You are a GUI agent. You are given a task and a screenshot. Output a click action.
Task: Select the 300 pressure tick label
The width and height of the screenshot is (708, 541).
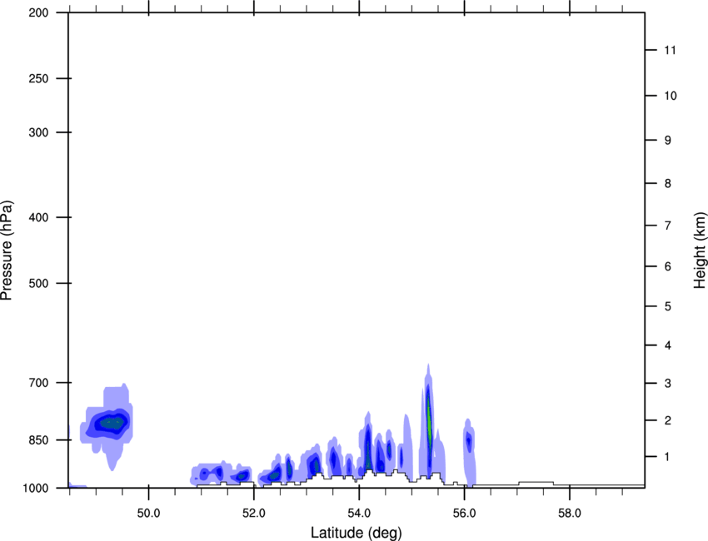coord(38,132)
